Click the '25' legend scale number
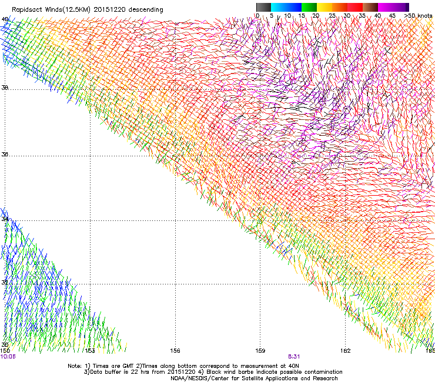The image size is (435, 382). (x=332, y=15)
